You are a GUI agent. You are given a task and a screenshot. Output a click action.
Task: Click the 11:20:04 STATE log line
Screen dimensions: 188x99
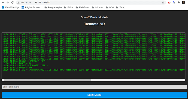(x=94, y=34)
